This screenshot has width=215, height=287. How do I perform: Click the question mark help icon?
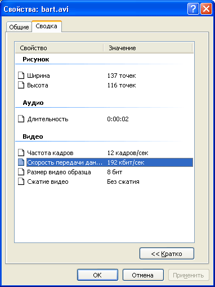pyautogui.click(x=193, y=9)
